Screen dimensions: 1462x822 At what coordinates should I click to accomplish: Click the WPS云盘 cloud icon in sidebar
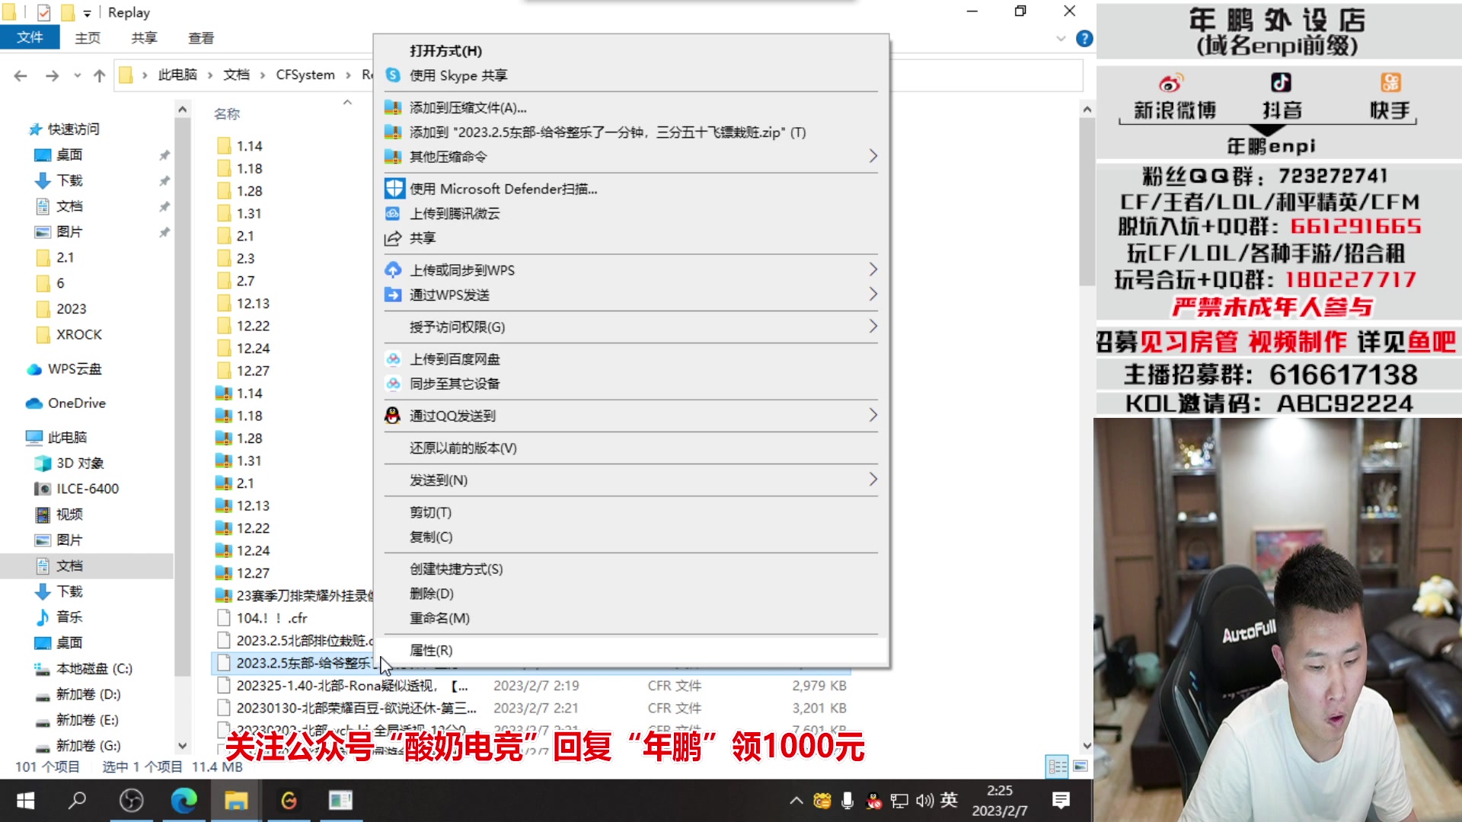[x=34, y=369]
